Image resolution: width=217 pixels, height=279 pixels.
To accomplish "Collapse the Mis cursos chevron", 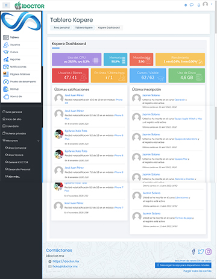I will click(39, 141).
